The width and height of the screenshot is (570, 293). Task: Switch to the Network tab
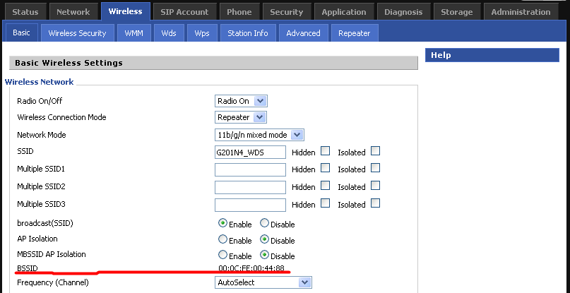click(x=73, y=12)
